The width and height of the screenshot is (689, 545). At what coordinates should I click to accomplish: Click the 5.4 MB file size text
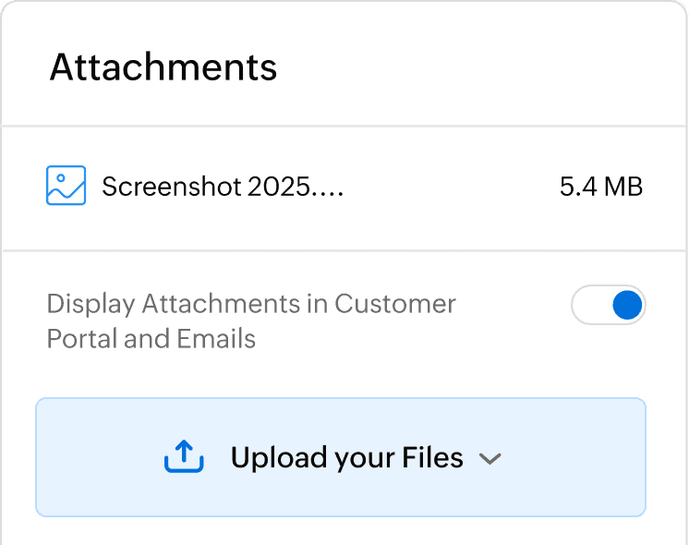point(600,187)
